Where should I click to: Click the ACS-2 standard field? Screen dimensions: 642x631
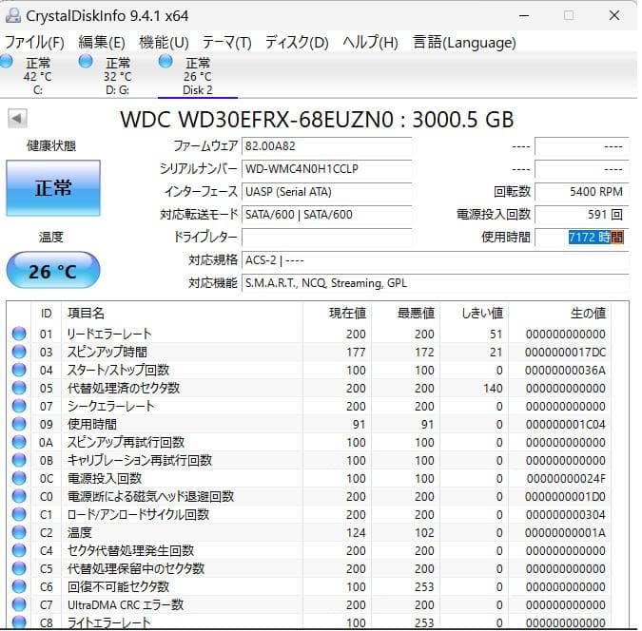[x=436, y=260]
